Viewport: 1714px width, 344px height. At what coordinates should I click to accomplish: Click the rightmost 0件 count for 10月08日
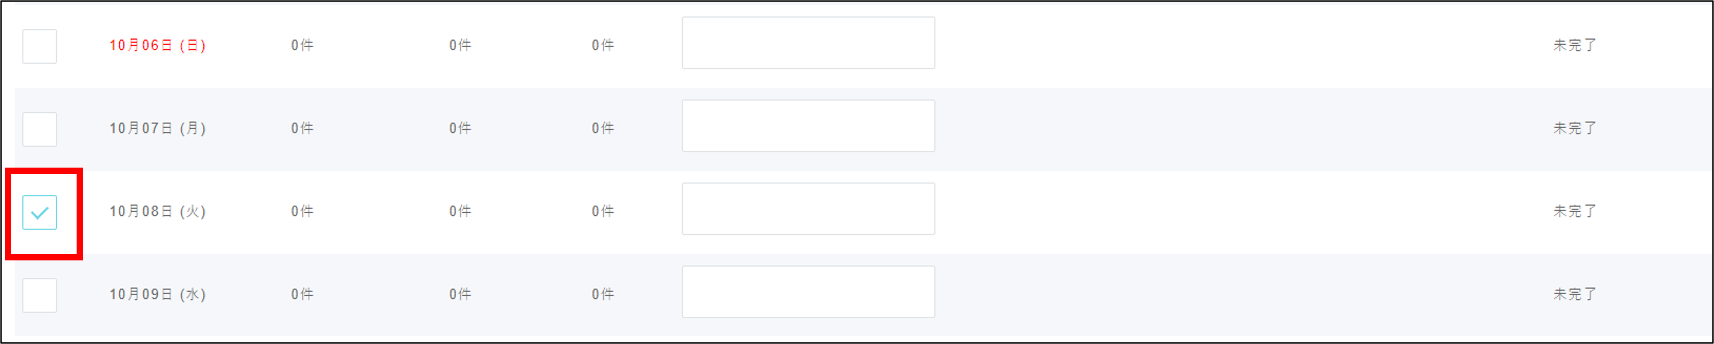tap(603, 211)
